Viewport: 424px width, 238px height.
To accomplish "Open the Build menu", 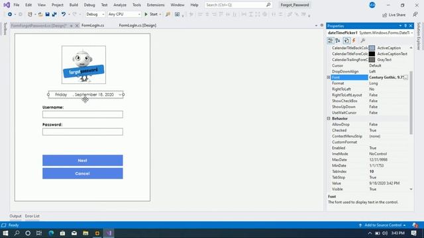I will click(x=74, y=5).
